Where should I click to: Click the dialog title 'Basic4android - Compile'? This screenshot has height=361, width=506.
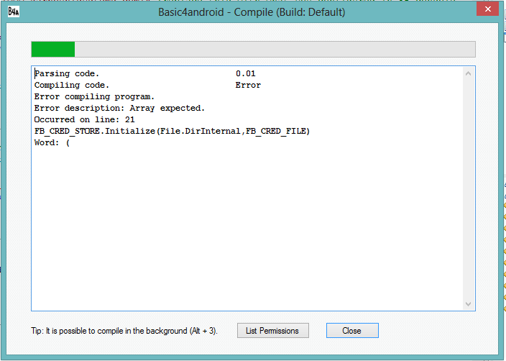coord(252,12)
